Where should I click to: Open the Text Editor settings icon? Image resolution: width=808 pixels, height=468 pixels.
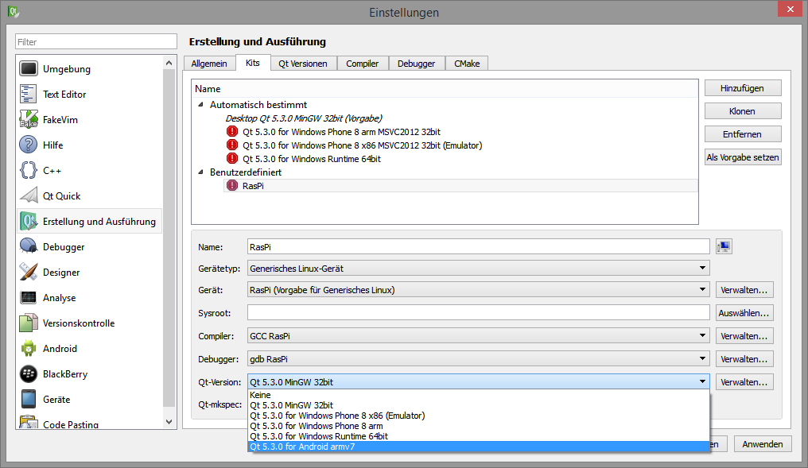[29, 94]
